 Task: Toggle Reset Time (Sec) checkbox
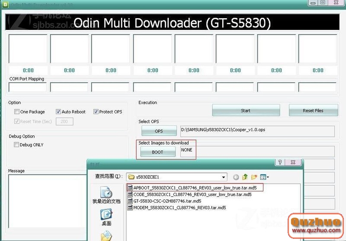click(x=17, y=121)
